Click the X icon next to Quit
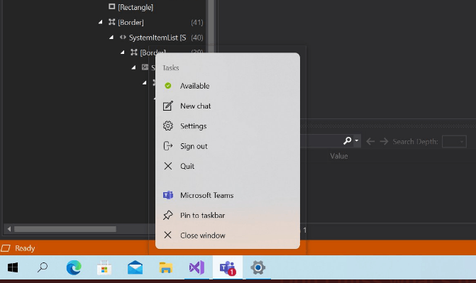This screenshot has height=283, width=476. pos(168,166)
